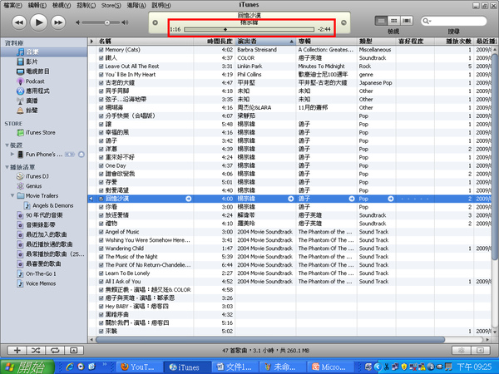Collapse the 裝置 section
499x374 pixels.
[7, 145]
